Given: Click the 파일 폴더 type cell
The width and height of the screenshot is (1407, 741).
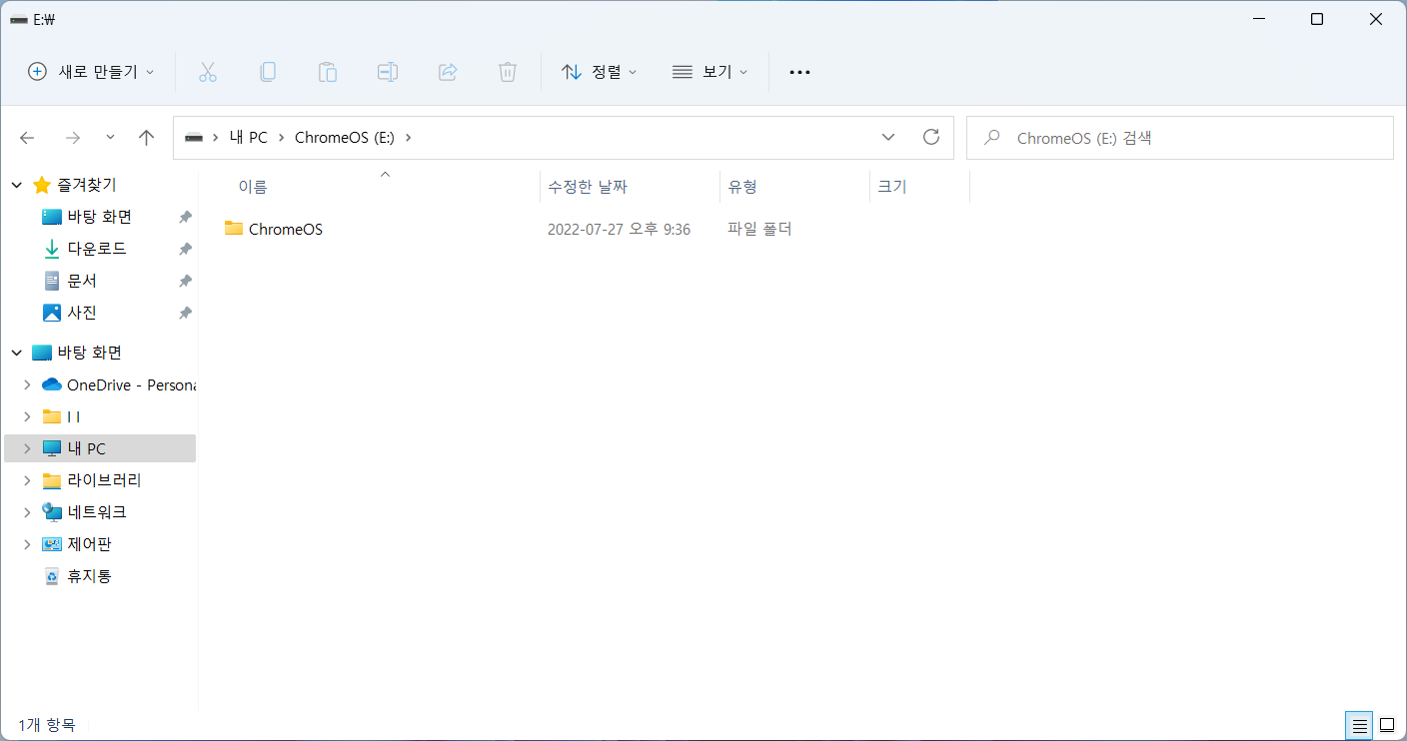Looking at the screenshot, I should coord(759,229).
